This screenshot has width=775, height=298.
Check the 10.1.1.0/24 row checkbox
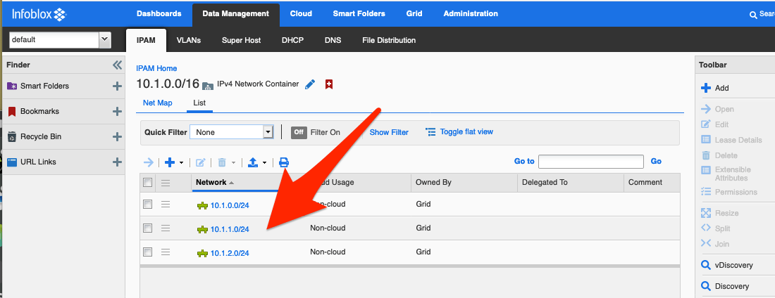click(x=147, y=228)
